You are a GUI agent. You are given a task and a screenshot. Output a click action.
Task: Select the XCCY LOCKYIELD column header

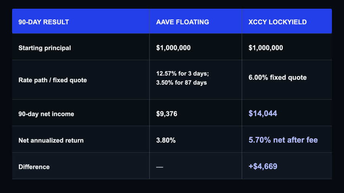[x=277, y=22]
